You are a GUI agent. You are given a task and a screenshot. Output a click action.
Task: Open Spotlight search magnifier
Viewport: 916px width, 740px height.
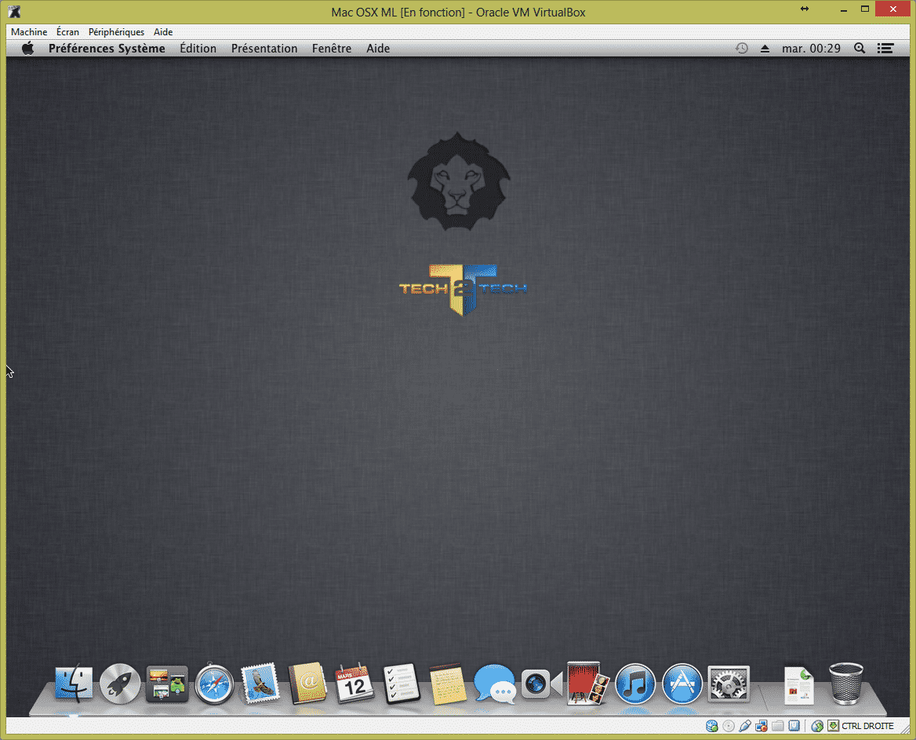(x=860, y=49)
